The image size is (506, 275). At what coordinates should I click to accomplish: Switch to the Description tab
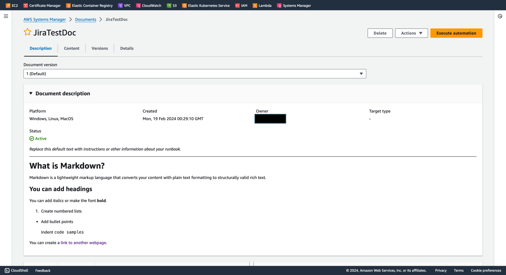41,48
